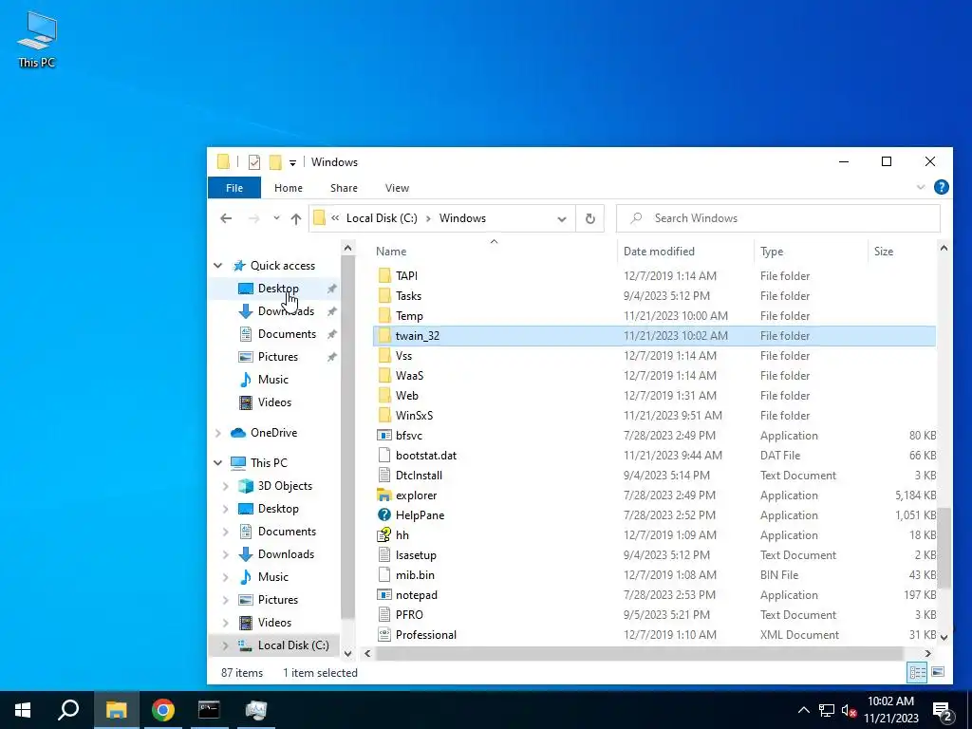Screen dimensions: 972x729
Task: Open the Windows Start menu
Action: click(23, 710)
